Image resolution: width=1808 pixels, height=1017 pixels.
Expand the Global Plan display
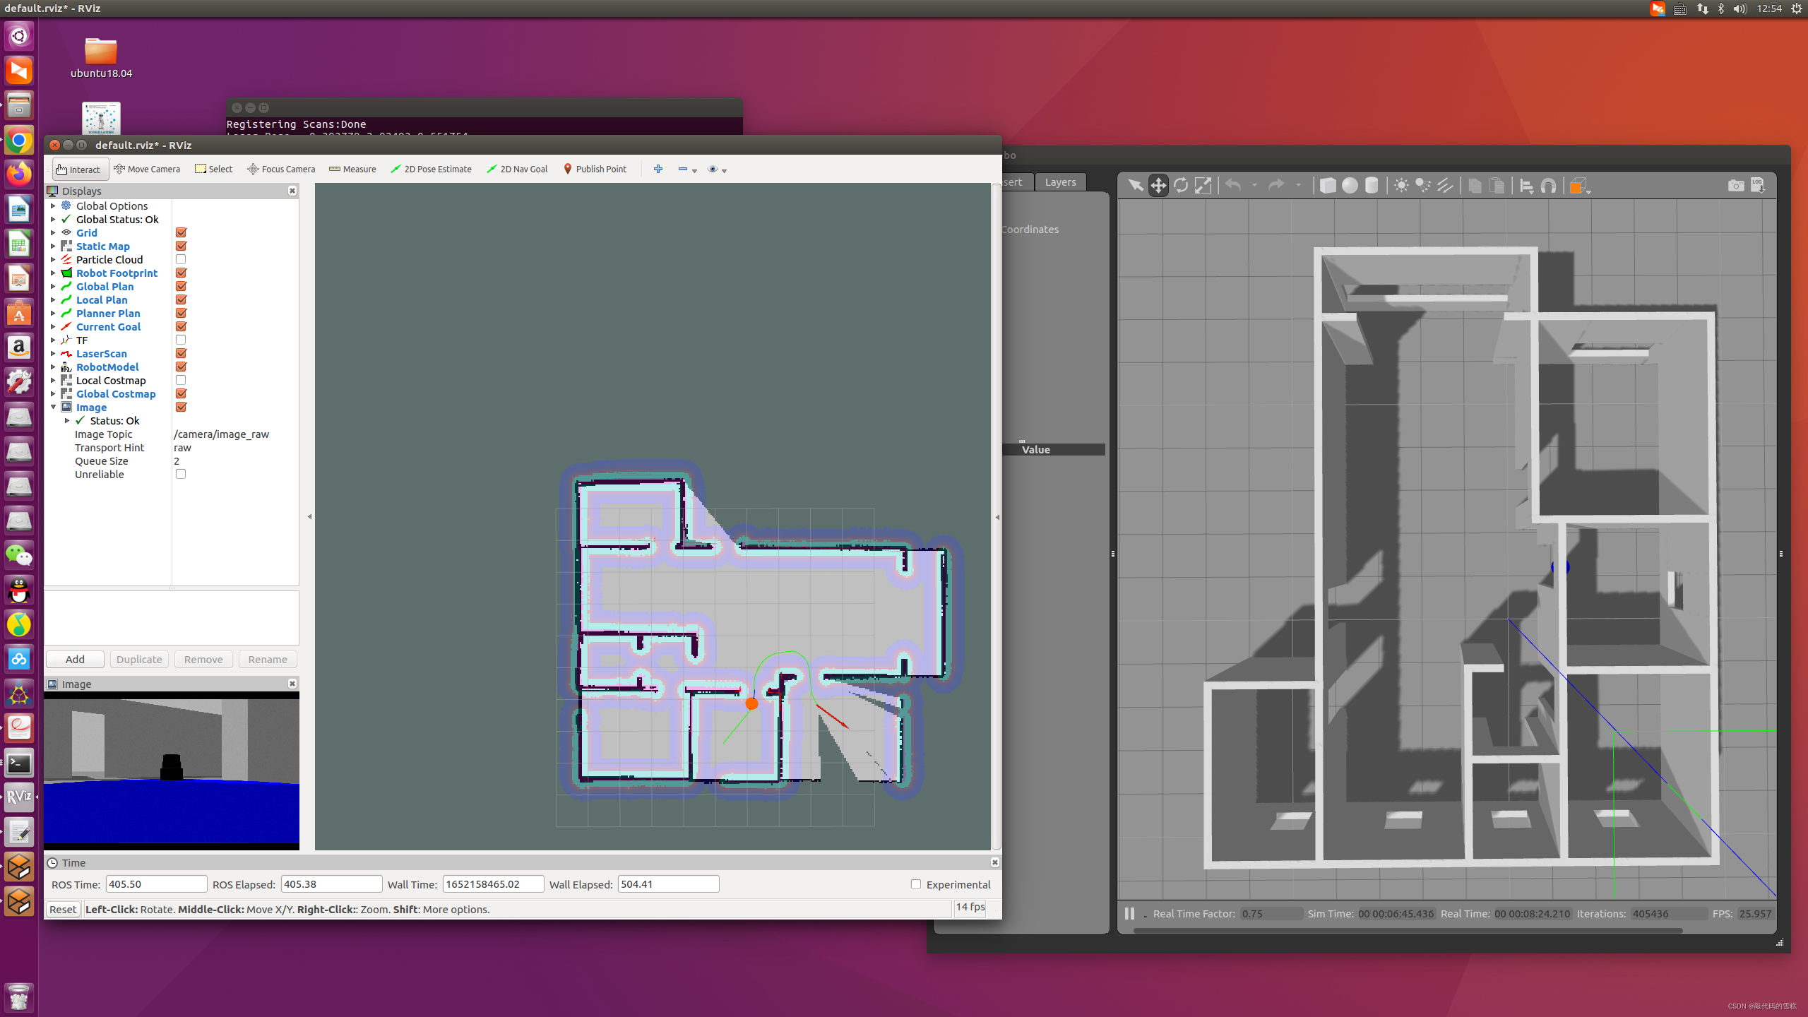(53, 286)
